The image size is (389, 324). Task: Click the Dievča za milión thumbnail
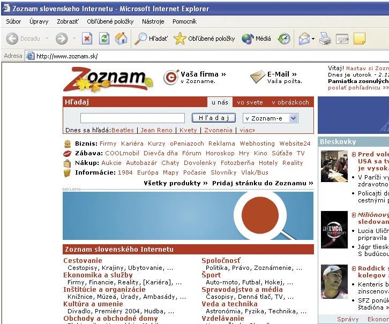tap(334, 230)
